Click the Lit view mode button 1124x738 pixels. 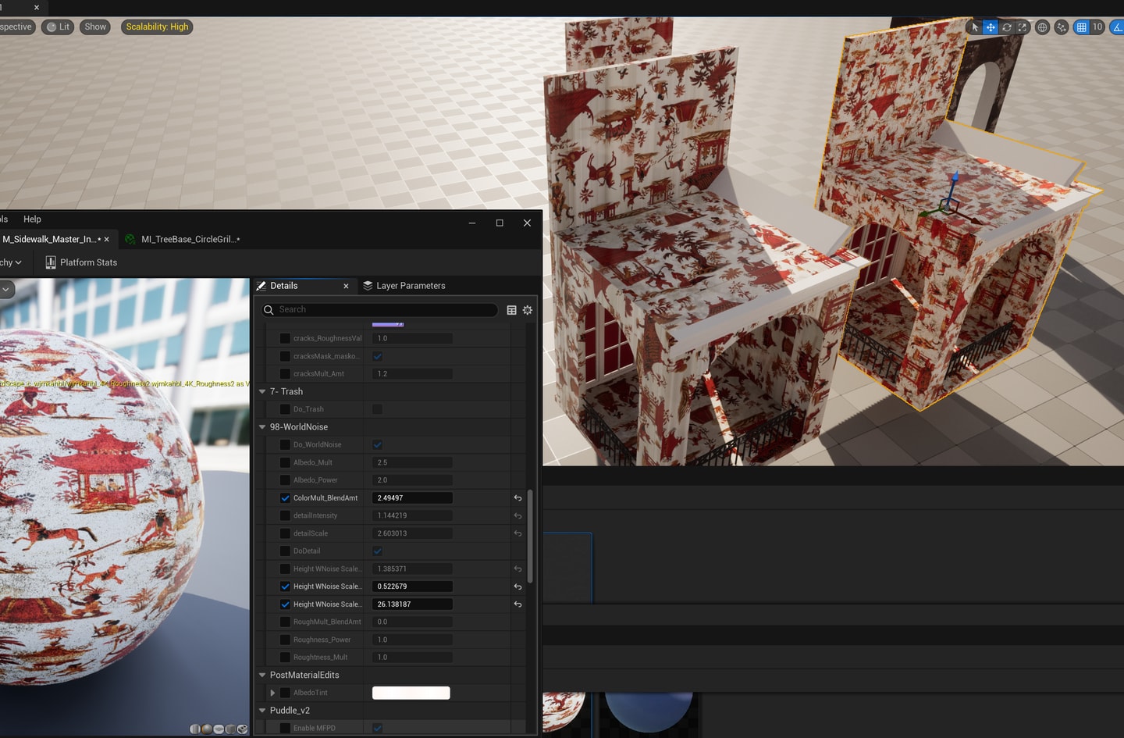tap(59, 27)
